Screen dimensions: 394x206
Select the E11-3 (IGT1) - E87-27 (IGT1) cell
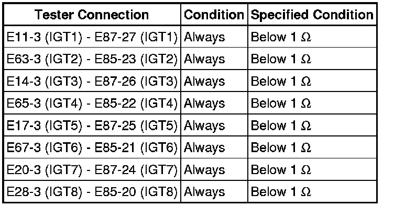pyautogui.click(x=92, y=37)
